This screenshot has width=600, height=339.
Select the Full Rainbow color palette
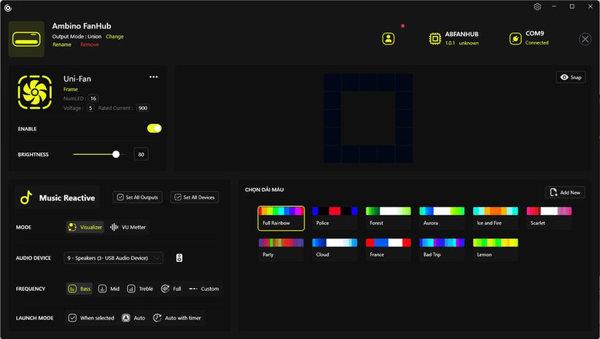281,218
